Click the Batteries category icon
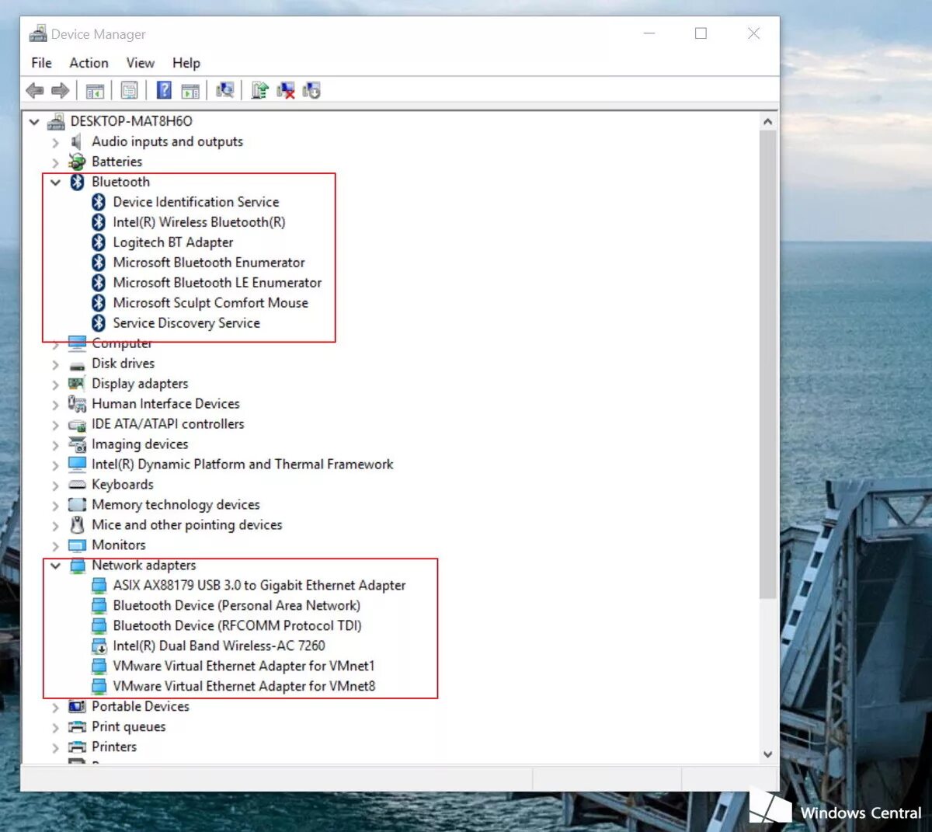 point(77,162)
